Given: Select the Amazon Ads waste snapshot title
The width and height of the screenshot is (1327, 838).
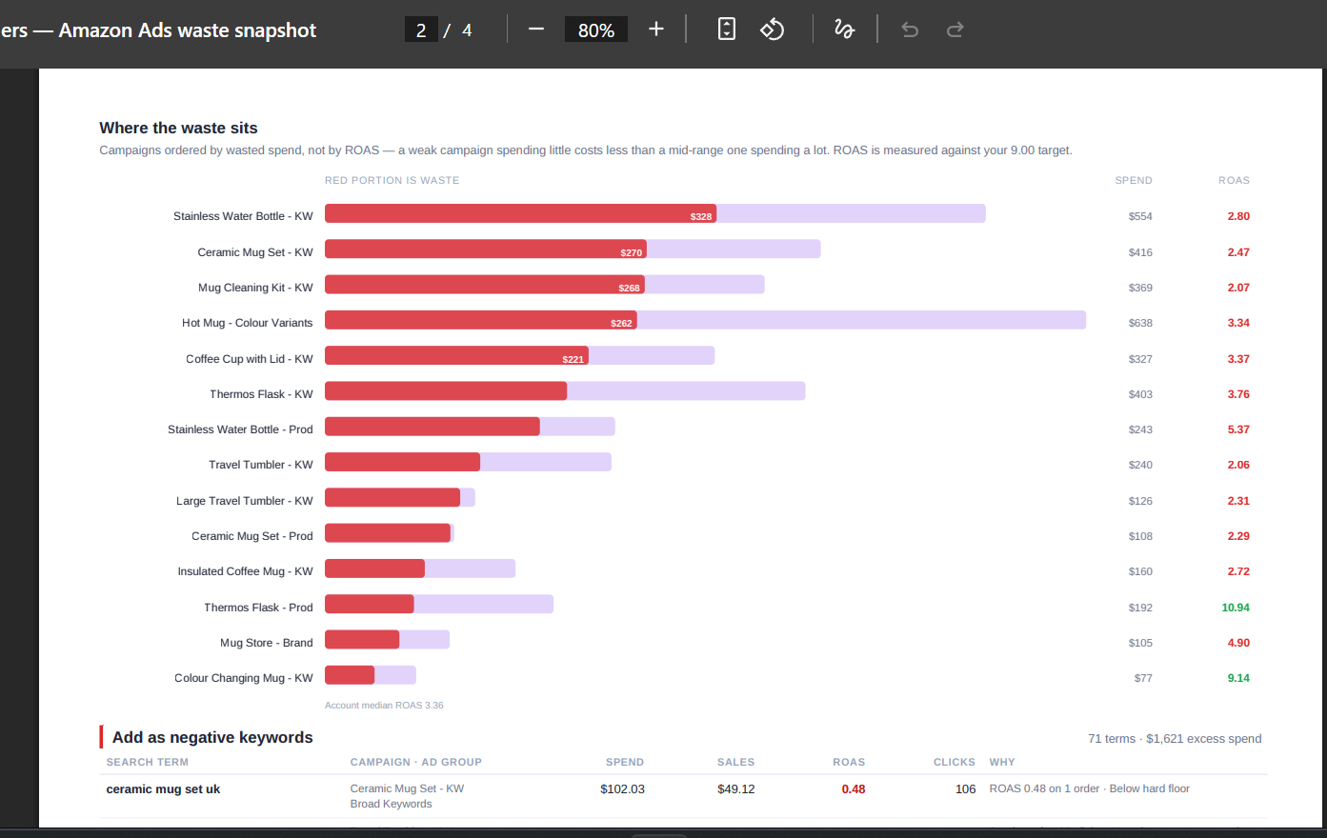Looking at the screenshot, I should pyautogui.click(x=158, y=30).
